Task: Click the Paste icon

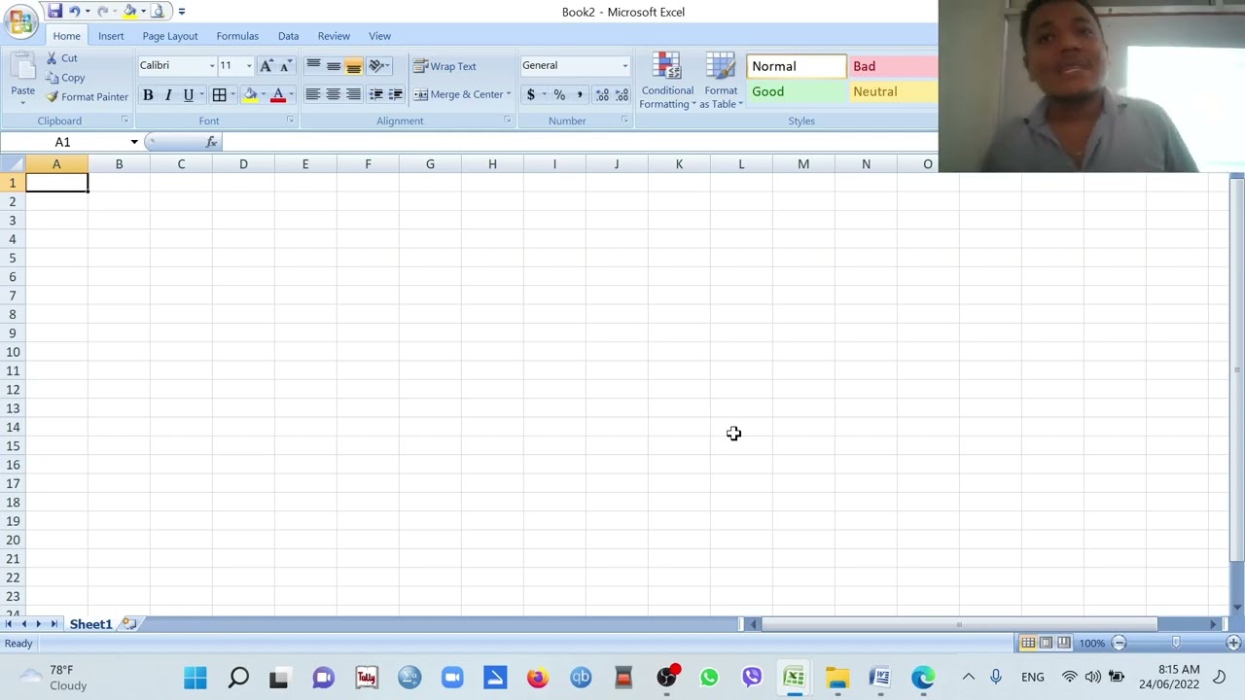Action: [x=22, y=66]
